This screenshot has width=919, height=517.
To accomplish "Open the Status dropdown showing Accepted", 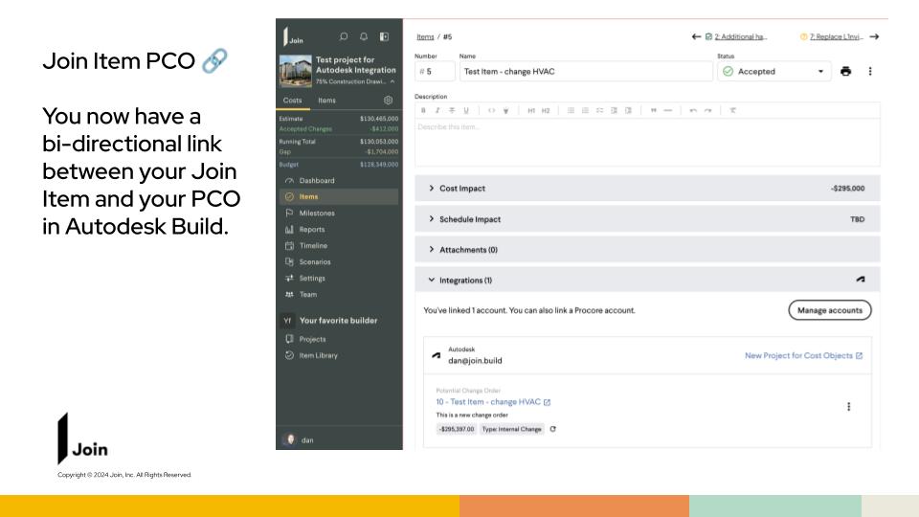I will coord(773,72).
